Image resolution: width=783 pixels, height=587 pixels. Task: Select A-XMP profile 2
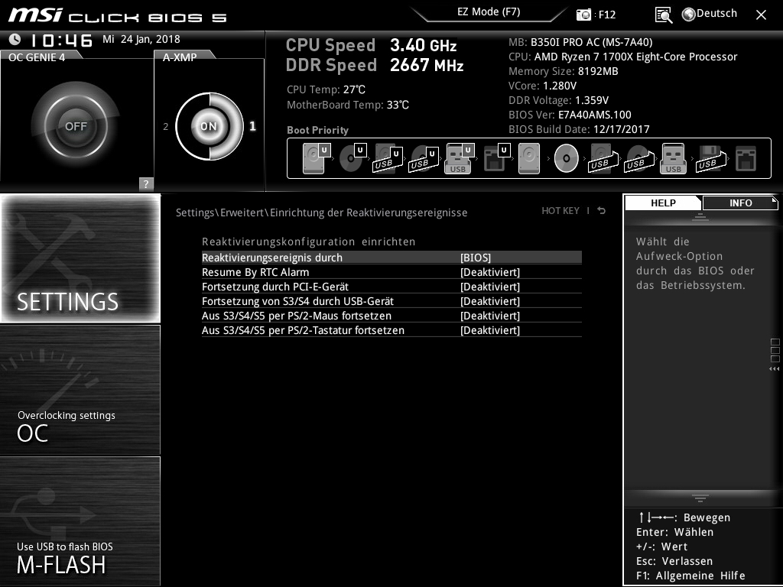click(166, 127)
